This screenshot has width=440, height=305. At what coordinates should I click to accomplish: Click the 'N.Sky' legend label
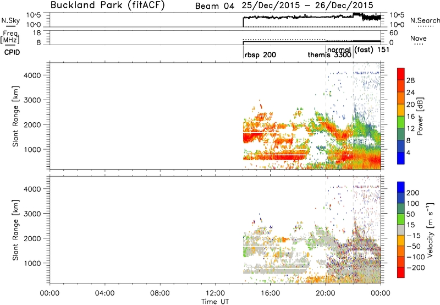coord(10,21)
